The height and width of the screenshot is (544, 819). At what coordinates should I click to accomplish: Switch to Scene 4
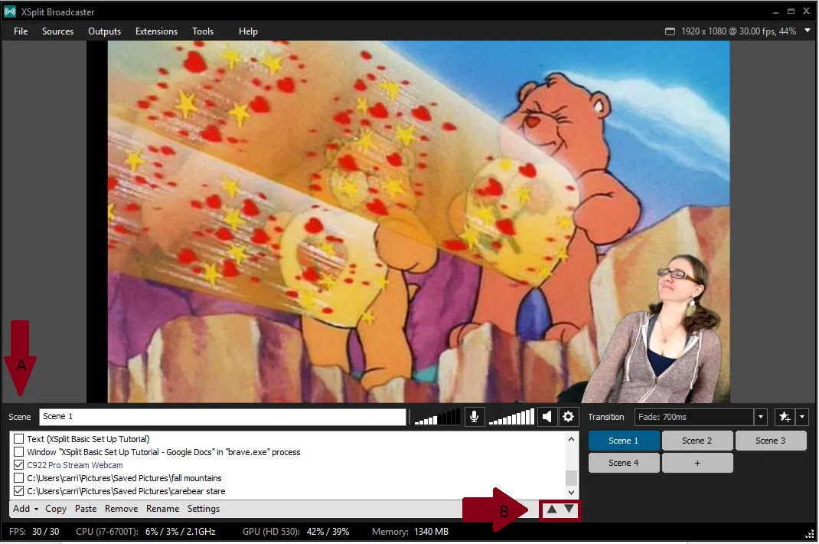(x=624, y=463)
